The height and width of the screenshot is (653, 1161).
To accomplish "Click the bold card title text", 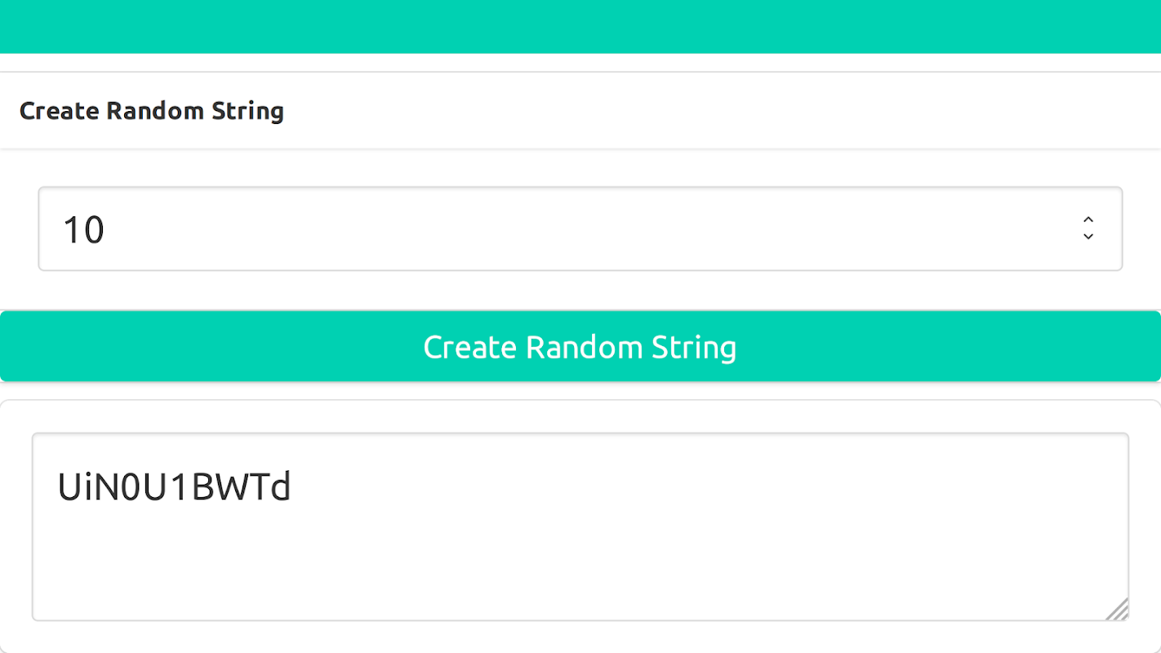I will click(152, 111).
